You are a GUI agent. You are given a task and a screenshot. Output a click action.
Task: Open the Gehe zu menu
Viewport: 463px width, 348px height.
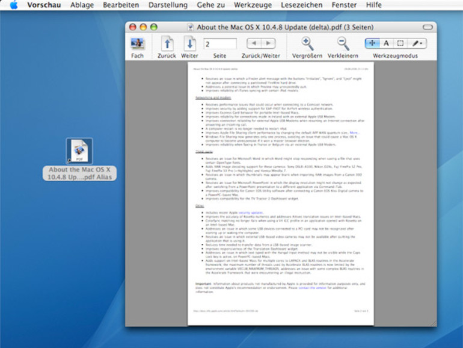[x=211, y=5]
